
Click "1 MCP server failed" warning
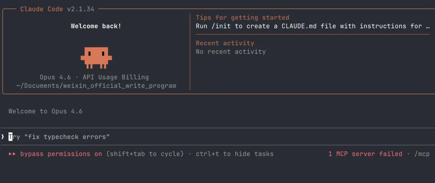pos(365,154)
